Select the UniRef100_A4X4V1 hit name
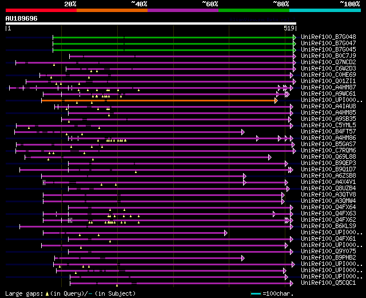Image resolution: width=366 pixels, height=298 pixels. click(x=328, y=182)
